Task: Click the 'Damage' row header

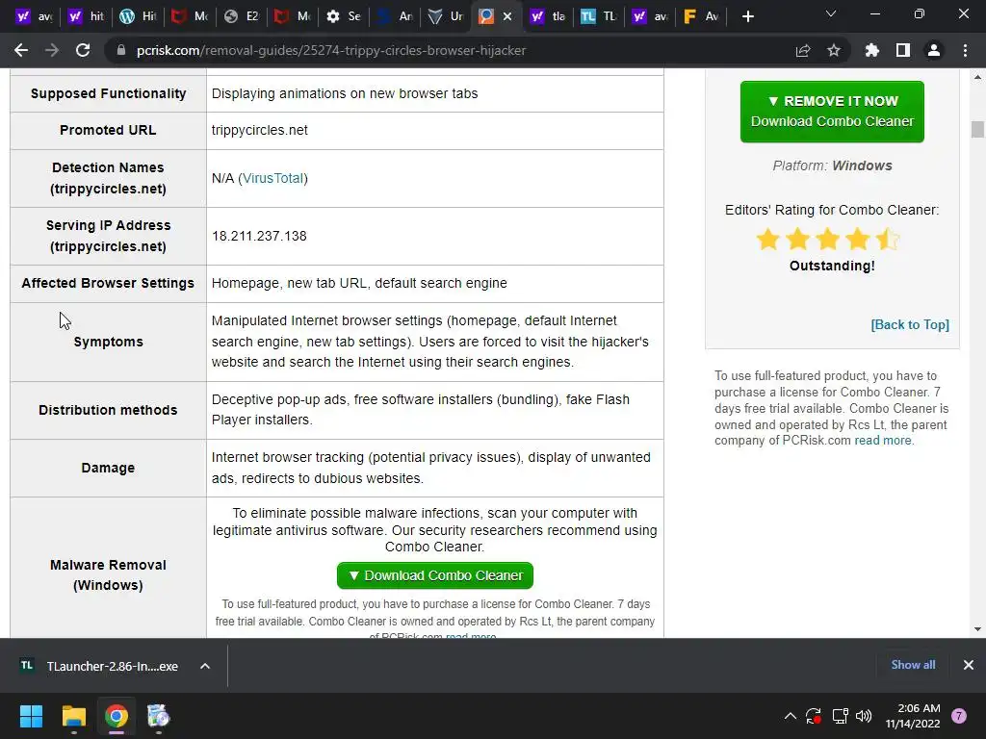Action: click(x=108, y=469)
